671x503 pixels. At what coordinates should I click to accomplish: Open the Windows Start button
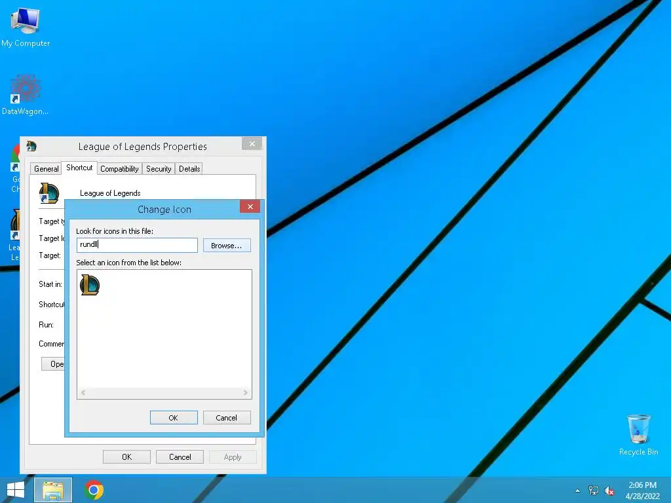[16, 490]
